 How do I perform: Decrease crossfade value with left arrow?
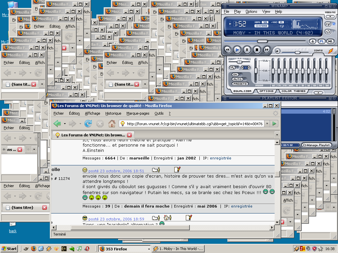[x=242, y=68]
